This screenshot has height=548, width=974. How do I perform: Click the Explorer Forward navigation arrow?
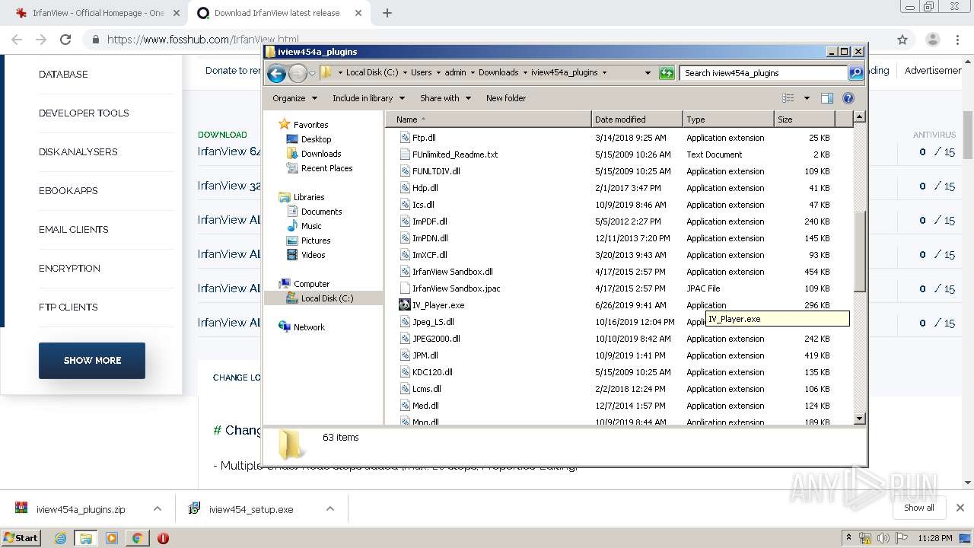click(x=298, y=73)
